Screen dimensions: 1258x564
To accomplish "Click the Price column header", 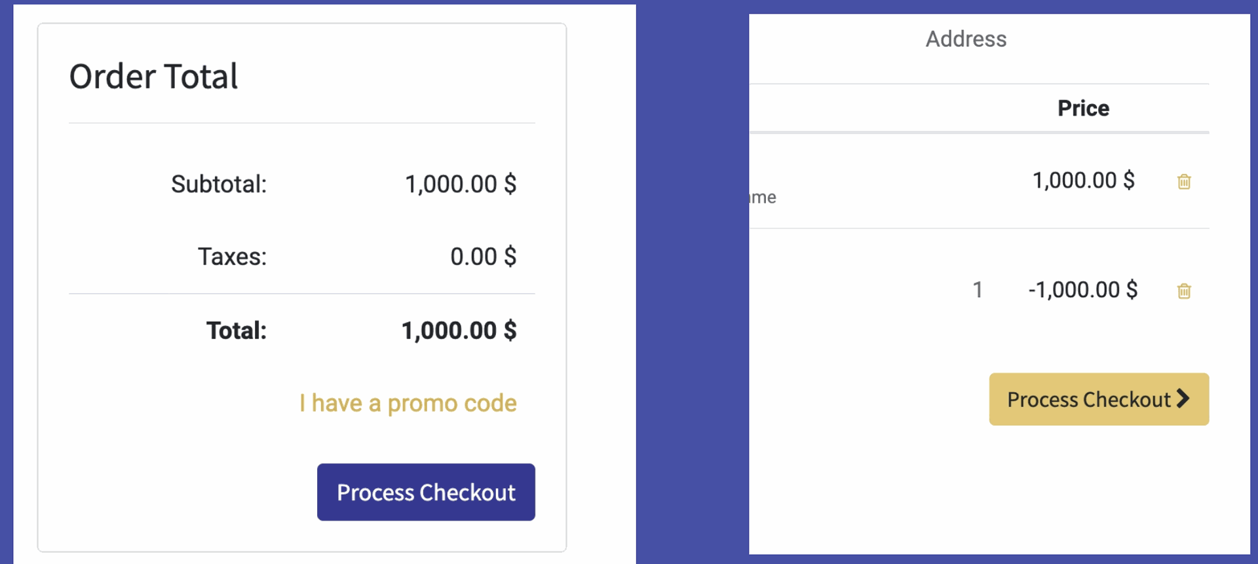I will [1083, 108].
